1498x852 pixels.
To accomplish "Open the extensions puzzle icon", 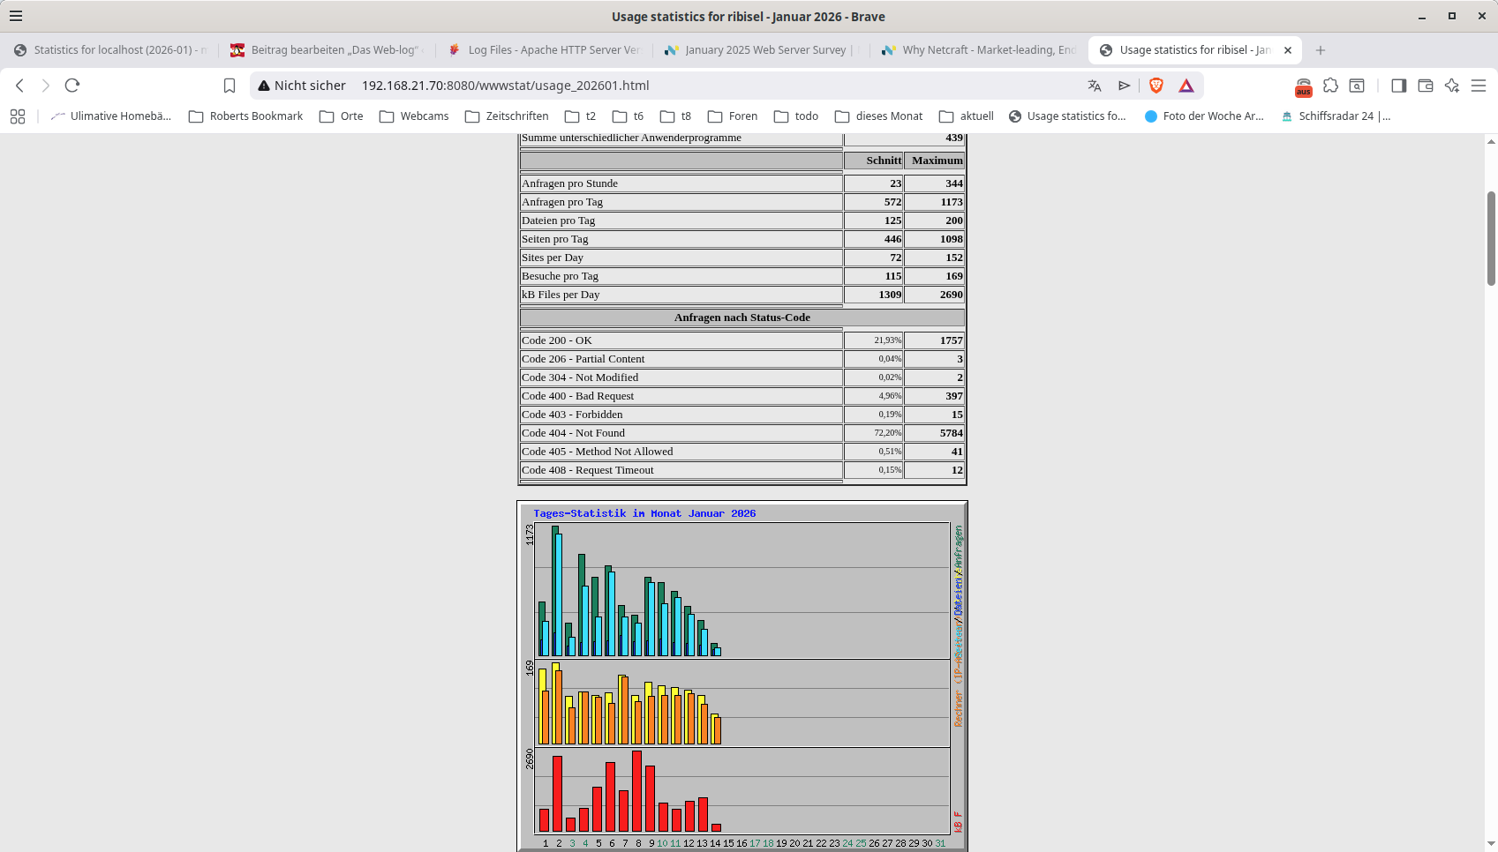I will [x=1330, y=86].
